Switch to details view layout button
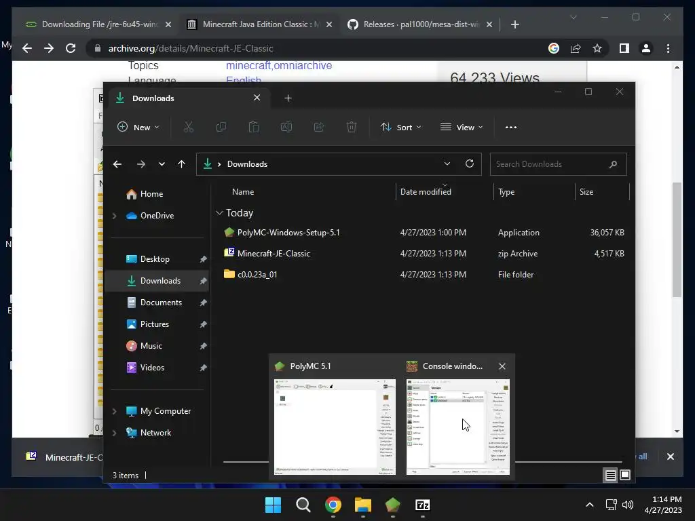This screenshot has width=695, height=521. pos(610,476)
